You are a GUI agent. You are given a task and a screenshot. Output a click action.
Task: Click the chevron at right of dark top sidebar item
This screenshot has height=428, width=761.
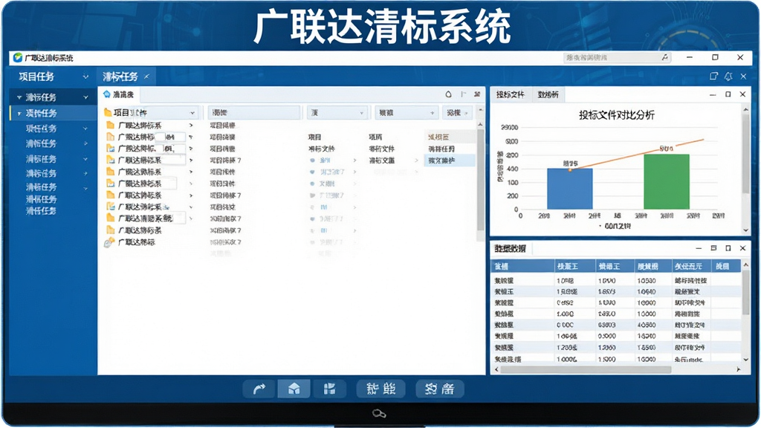[x=85, y=97]
